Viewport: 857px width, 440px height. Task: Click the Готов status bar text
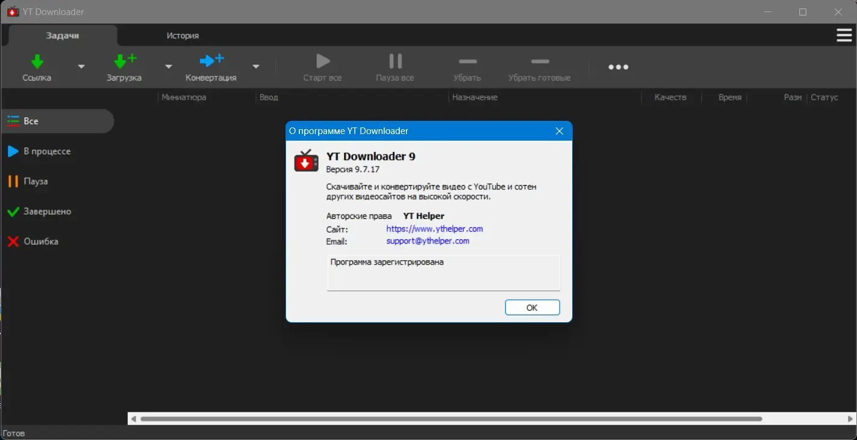(14, 433)
